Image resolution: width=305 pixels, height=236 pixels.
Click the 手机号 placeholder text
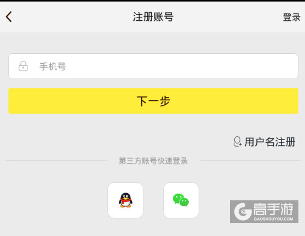(53, 66)
